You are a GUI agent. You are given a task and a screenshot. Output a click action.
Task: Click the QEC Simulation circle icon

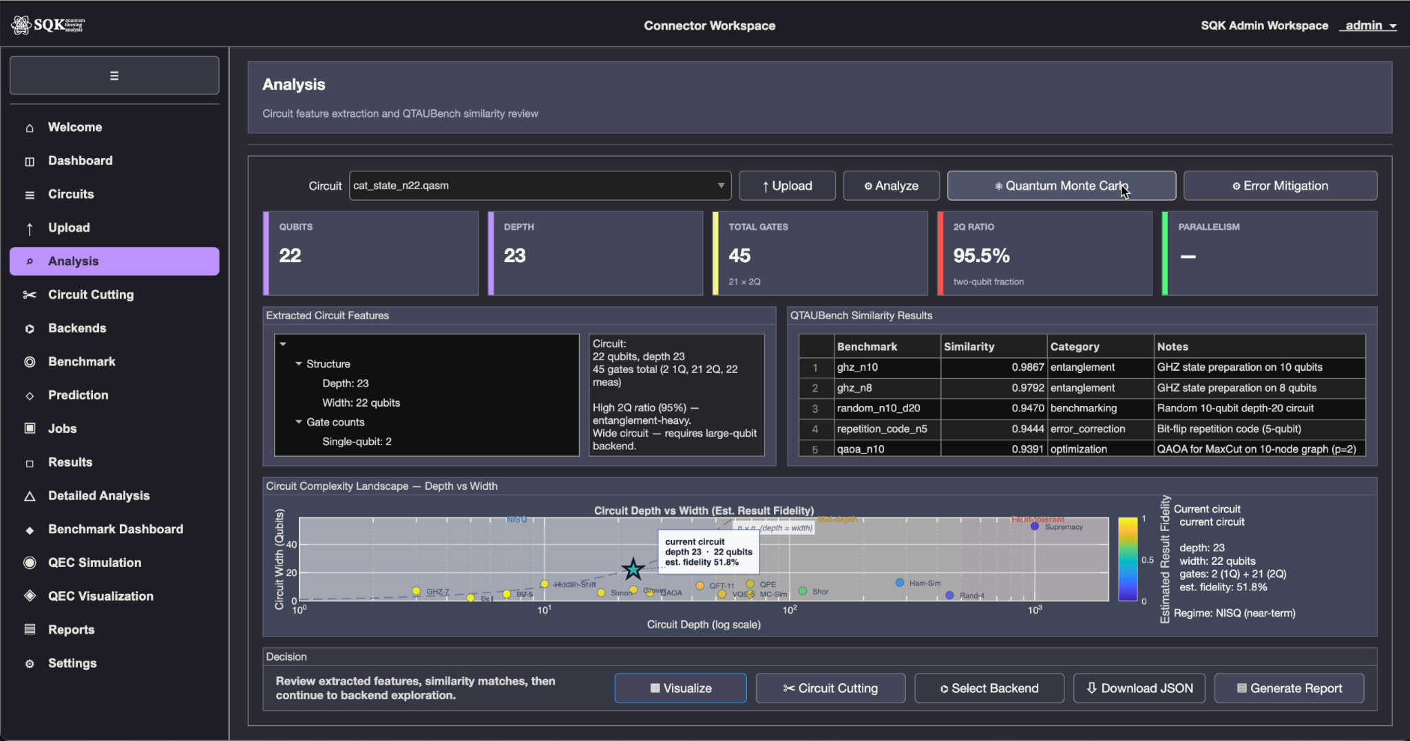tap(30, 563)
